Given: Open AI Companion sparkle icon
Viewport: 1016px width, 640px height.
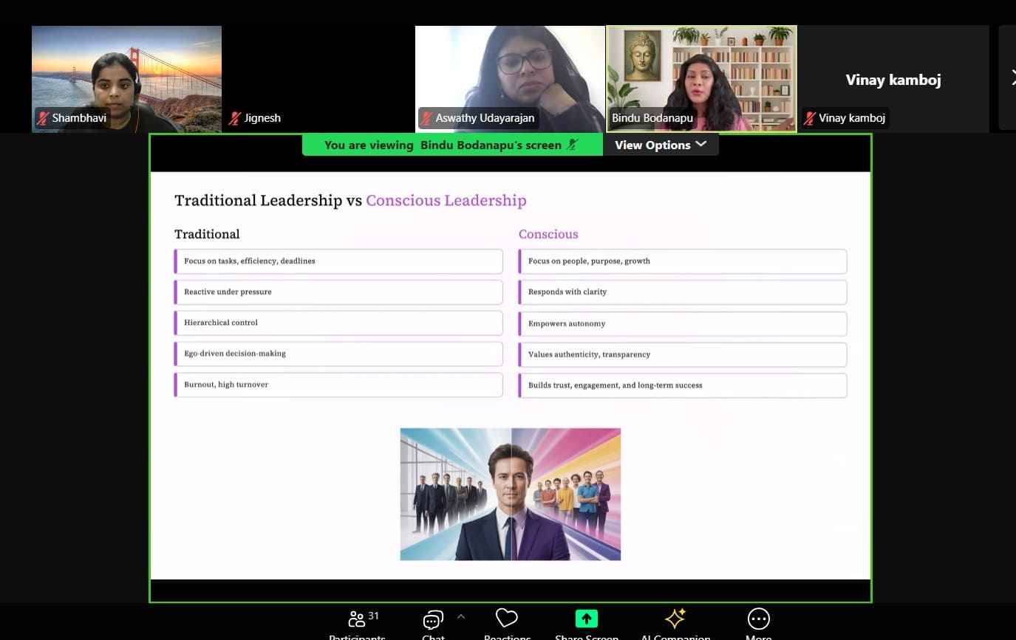Looking at the screenshot, I should tap(675, 619).
